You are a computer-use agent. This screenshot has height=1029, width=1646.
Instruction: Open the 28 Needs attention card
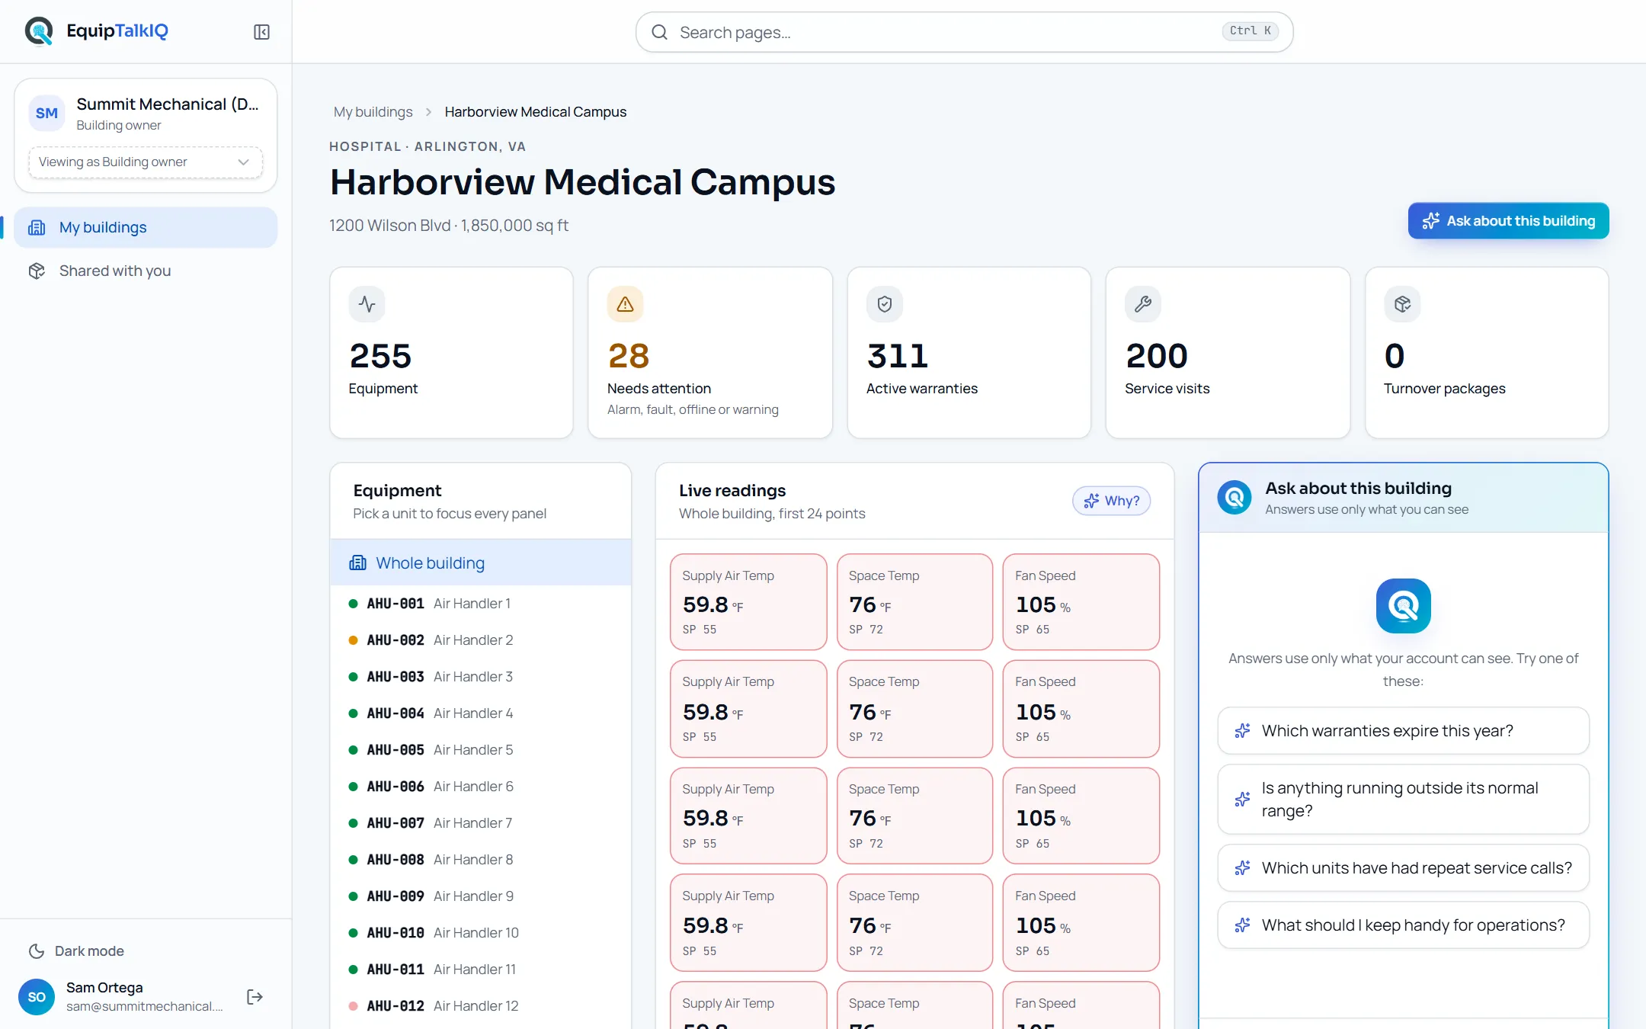point(710,353)
